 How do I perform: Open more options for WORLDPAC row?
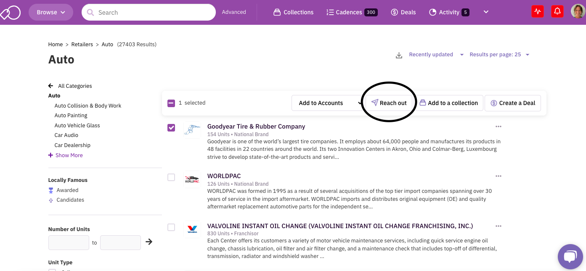498,176
